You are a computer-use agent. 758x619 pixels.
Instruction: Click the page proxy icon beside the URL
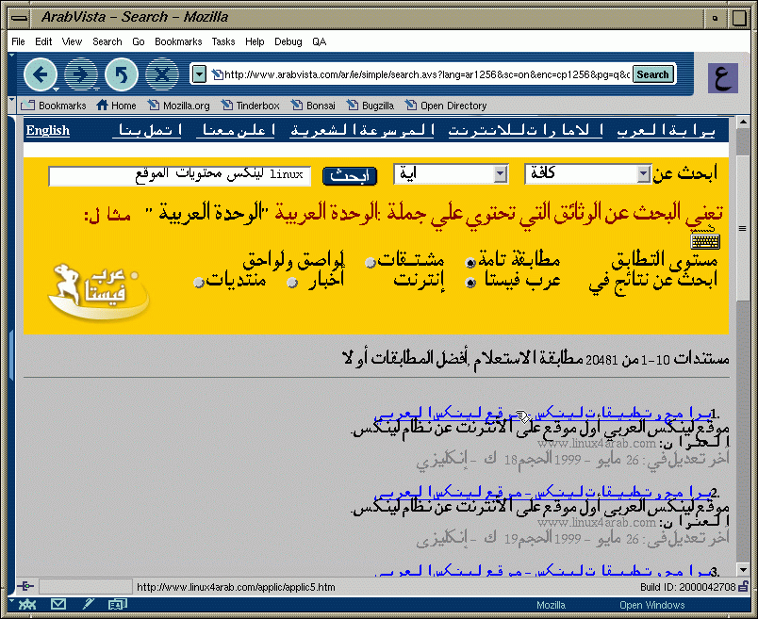217,74
